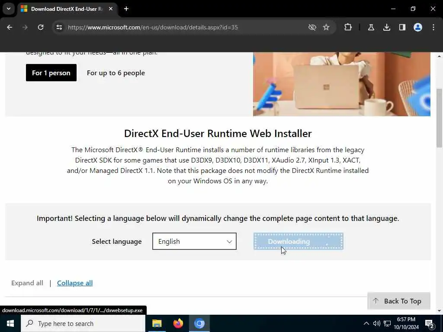The image size is (443, 332).
Task: Choose the For 1 person plan
Action: [51, 73]
